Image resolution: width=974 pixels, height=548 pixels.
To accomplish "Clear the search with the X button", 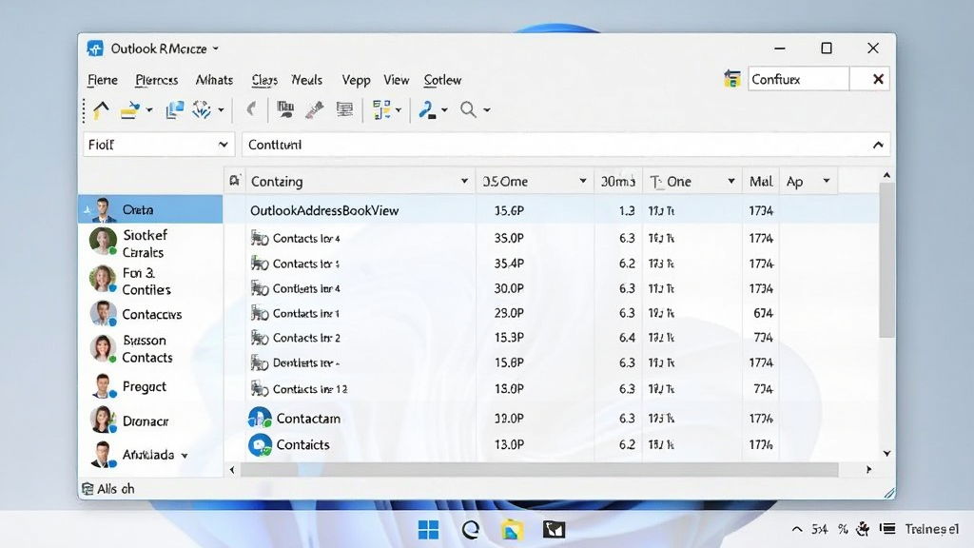I will (x=878, y=79).
